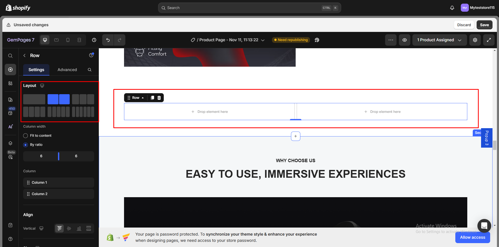
Task: Expand the 1 Product Assigned dropdown
Action: click(x=439, y=40)
